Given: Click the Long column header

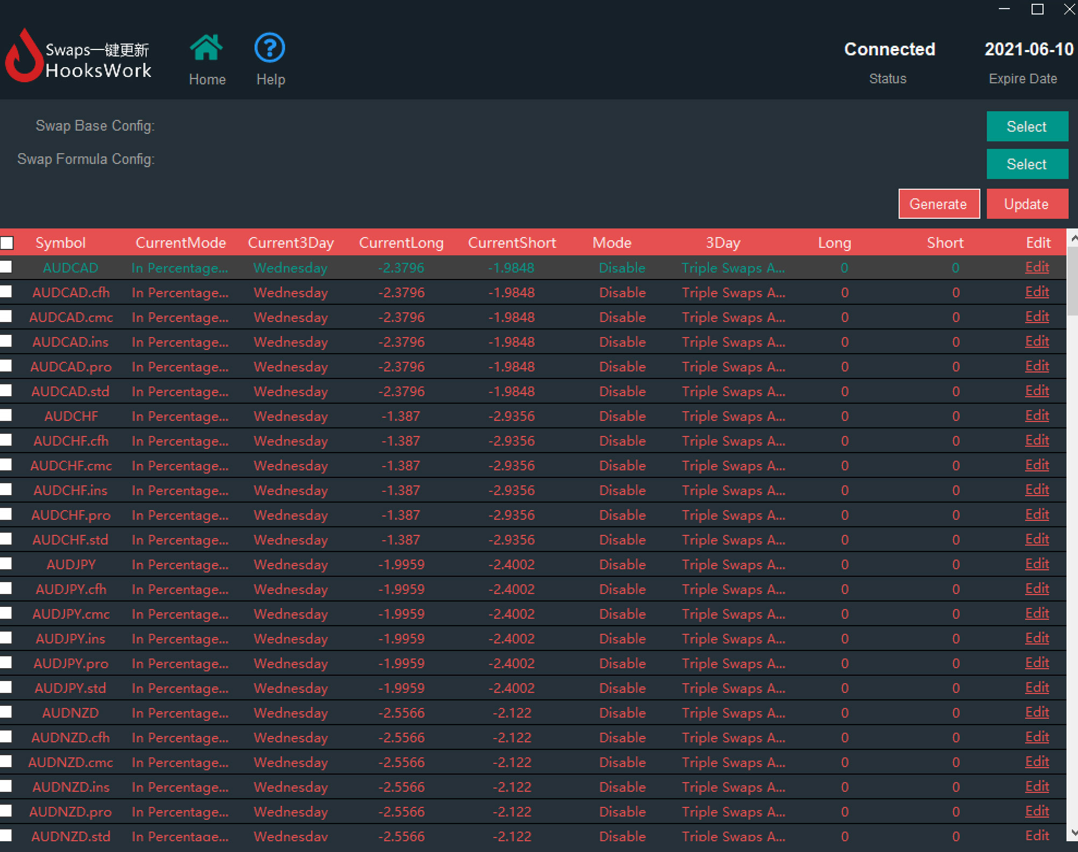Looking at the screenshot, I should pyautogui.click(x=834, y=243).
